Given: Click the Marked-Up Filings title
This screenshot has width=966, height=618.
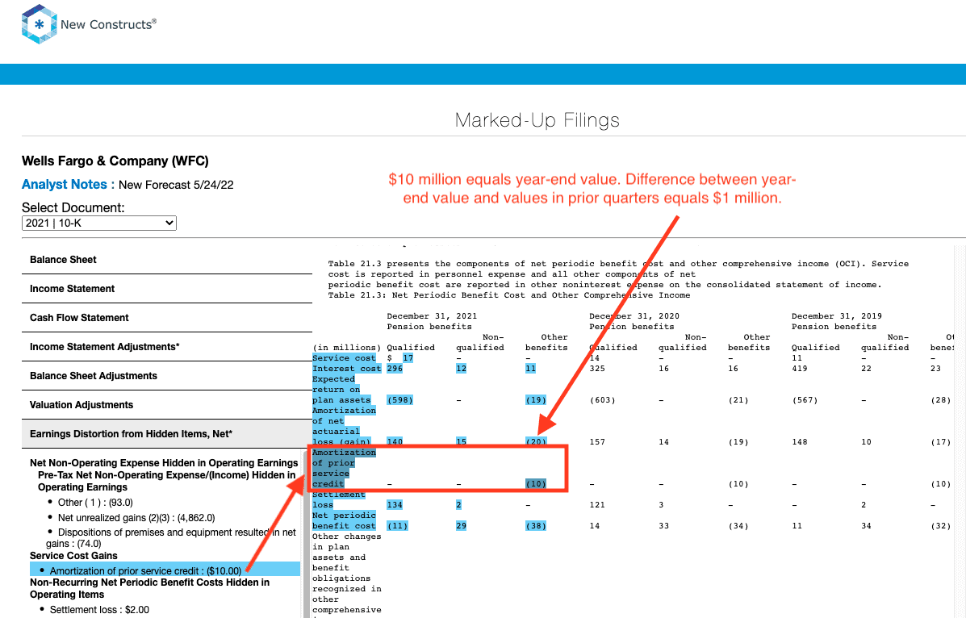Looking at the screenshot, I should 537,119.
